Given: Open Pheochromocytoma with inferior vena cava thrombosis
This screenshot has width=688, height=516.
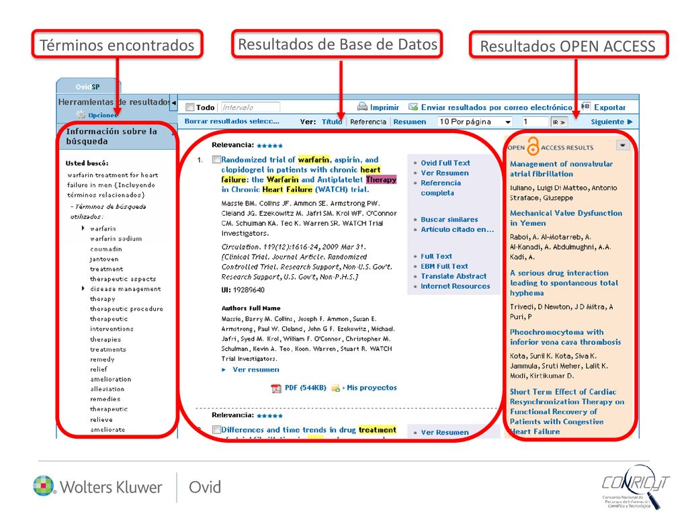Looking at the screenshot, I should coord(566,337).
